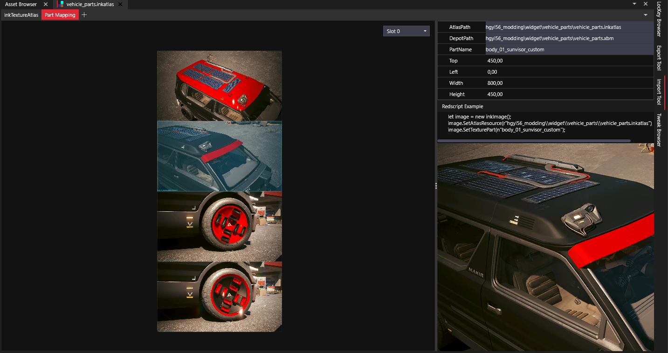Select the bottom wheel part in the atlas
The height and width of the screenshot is (353, 668).
pos(219,297)
